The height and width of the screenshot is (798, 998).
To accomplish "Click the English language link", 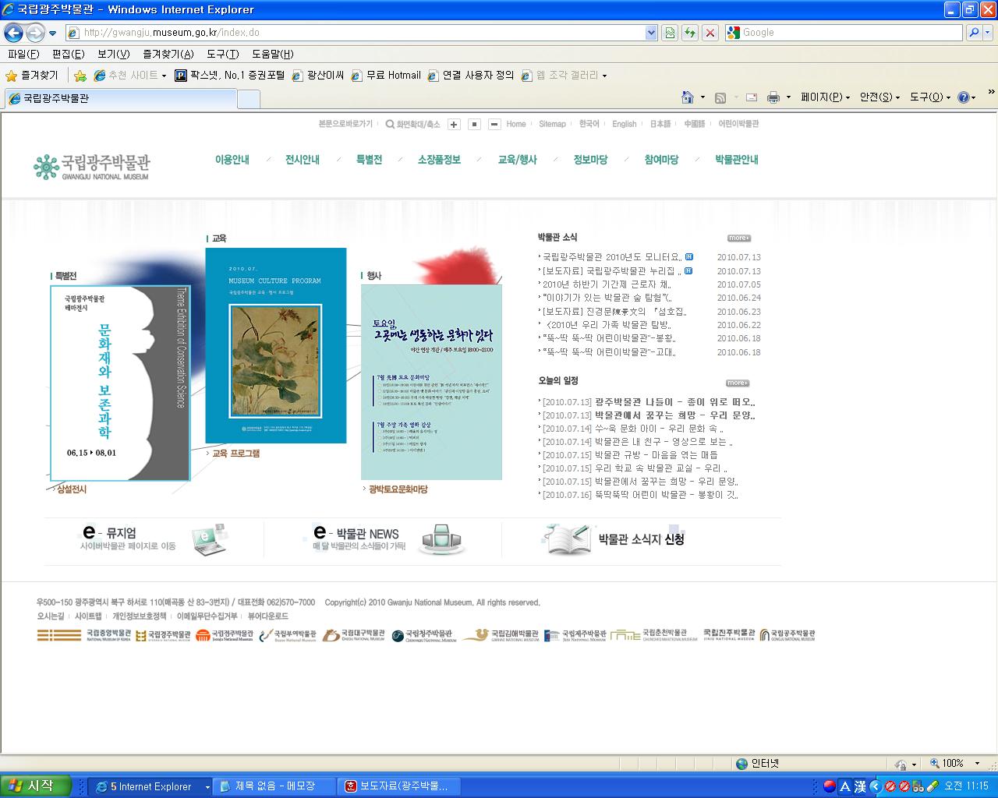I will [x=624, y=124].
